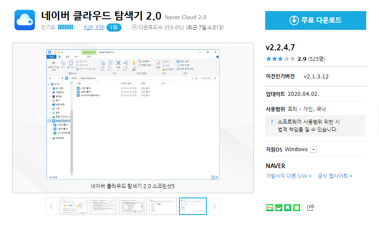Select the third screenshot thumbnail
Viewport: 379px width, 229px height.
coord(133,206)
